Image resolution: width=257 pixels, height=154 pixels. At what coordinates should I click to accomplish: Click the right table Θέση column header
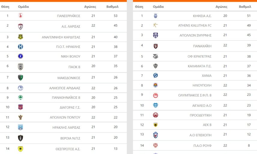(x=139, y=7)
